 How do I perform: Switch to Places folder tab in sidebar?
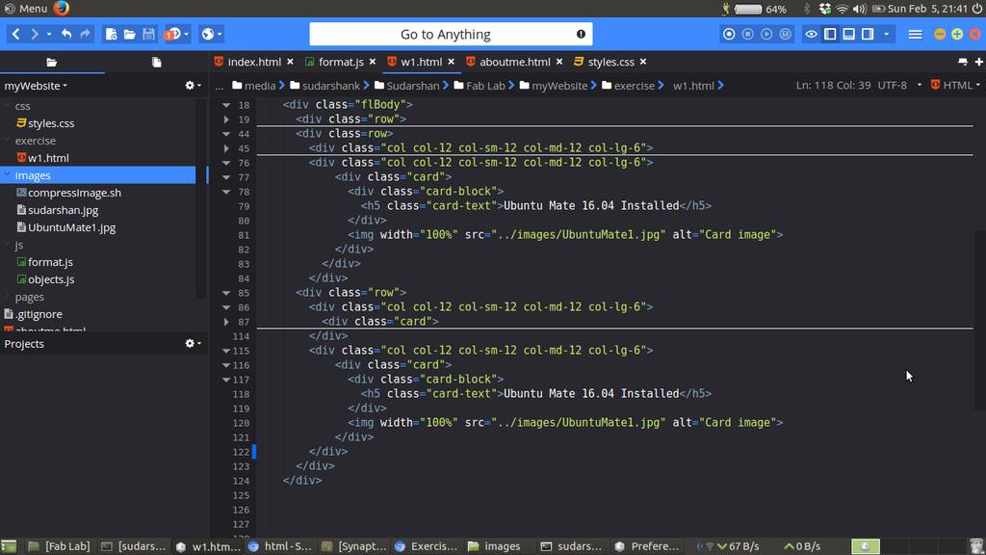(x=52, y=63)
